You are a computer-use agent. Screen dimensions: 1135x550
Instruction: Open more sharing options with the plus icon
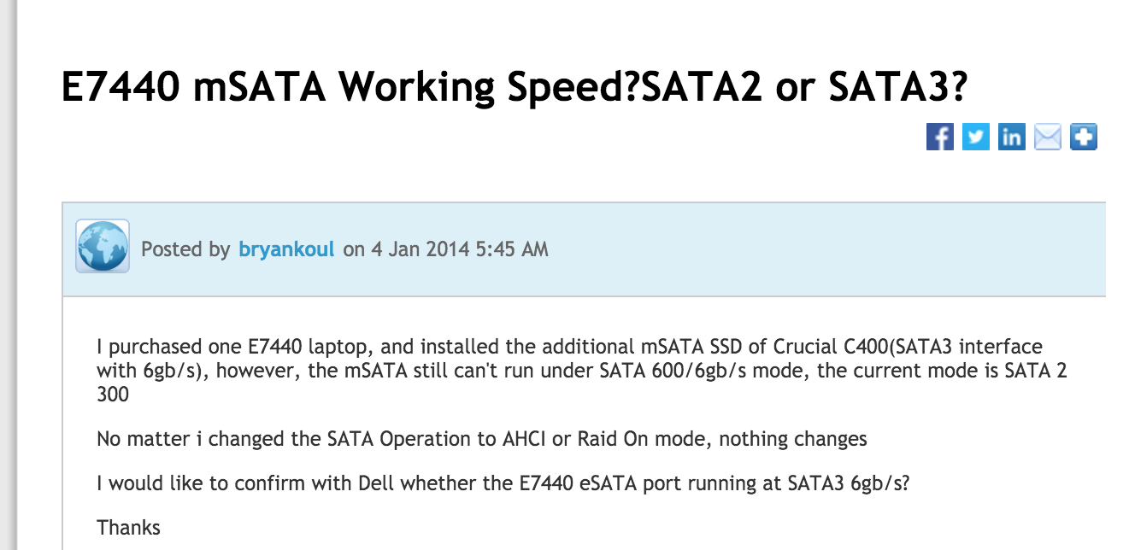pyautogui.click(x=1083, y=137)
